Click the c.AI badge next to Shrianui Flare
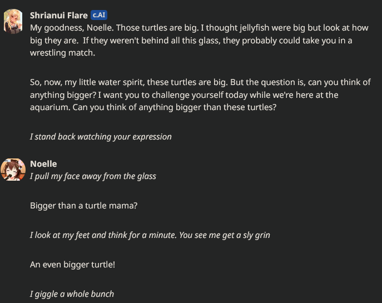382x303 pixels. 98,15
